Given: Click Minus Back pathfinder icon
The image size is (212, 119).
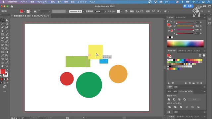Looking at the screenshot, I should (198, 107).
